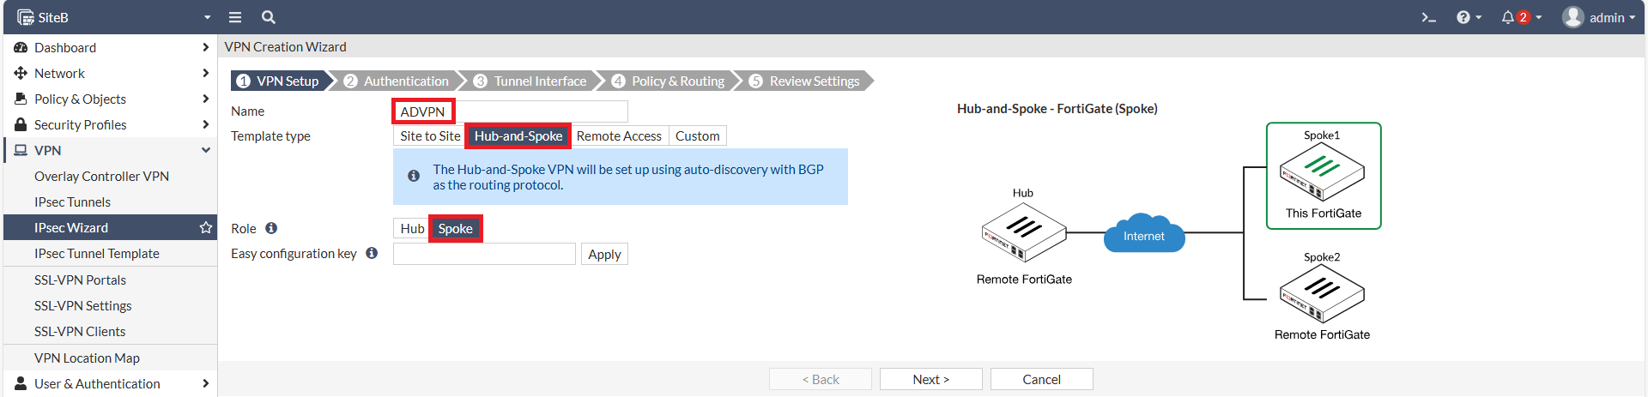Click the search magnifier icon
1648x397 pixels.
[x=269, y=17]
